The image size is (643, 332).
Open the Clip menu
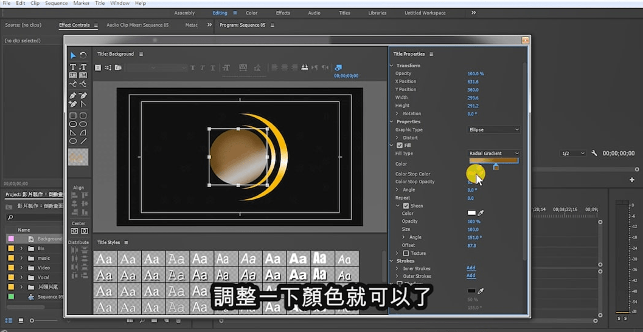35,3
